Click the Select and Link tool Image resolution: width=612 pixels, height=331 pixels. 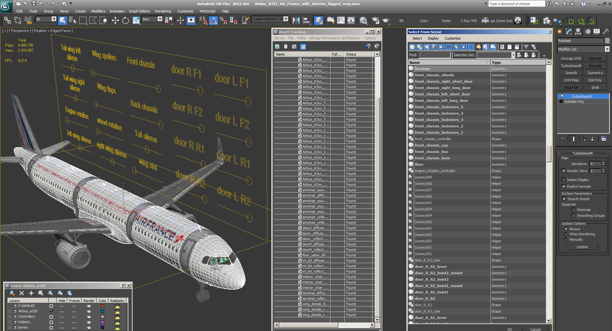[x=7, y=20]
